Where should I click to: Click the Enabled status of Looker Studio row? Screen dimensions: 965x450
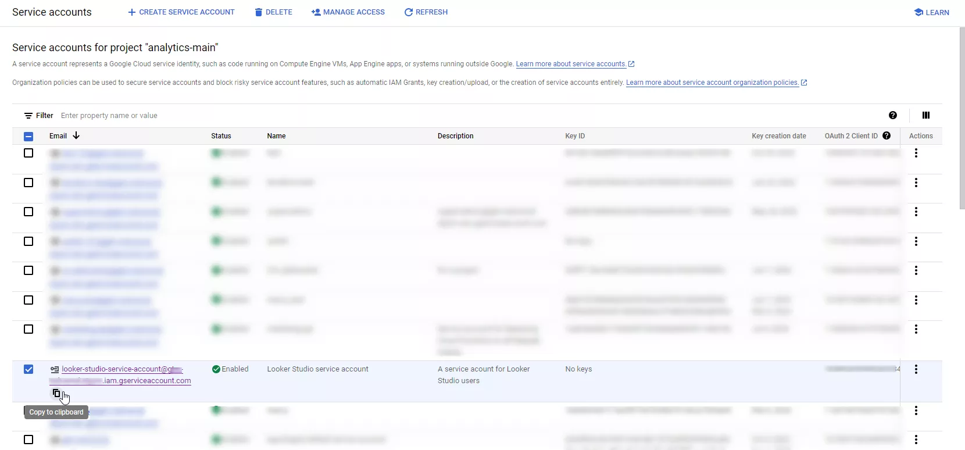[230, 369]
